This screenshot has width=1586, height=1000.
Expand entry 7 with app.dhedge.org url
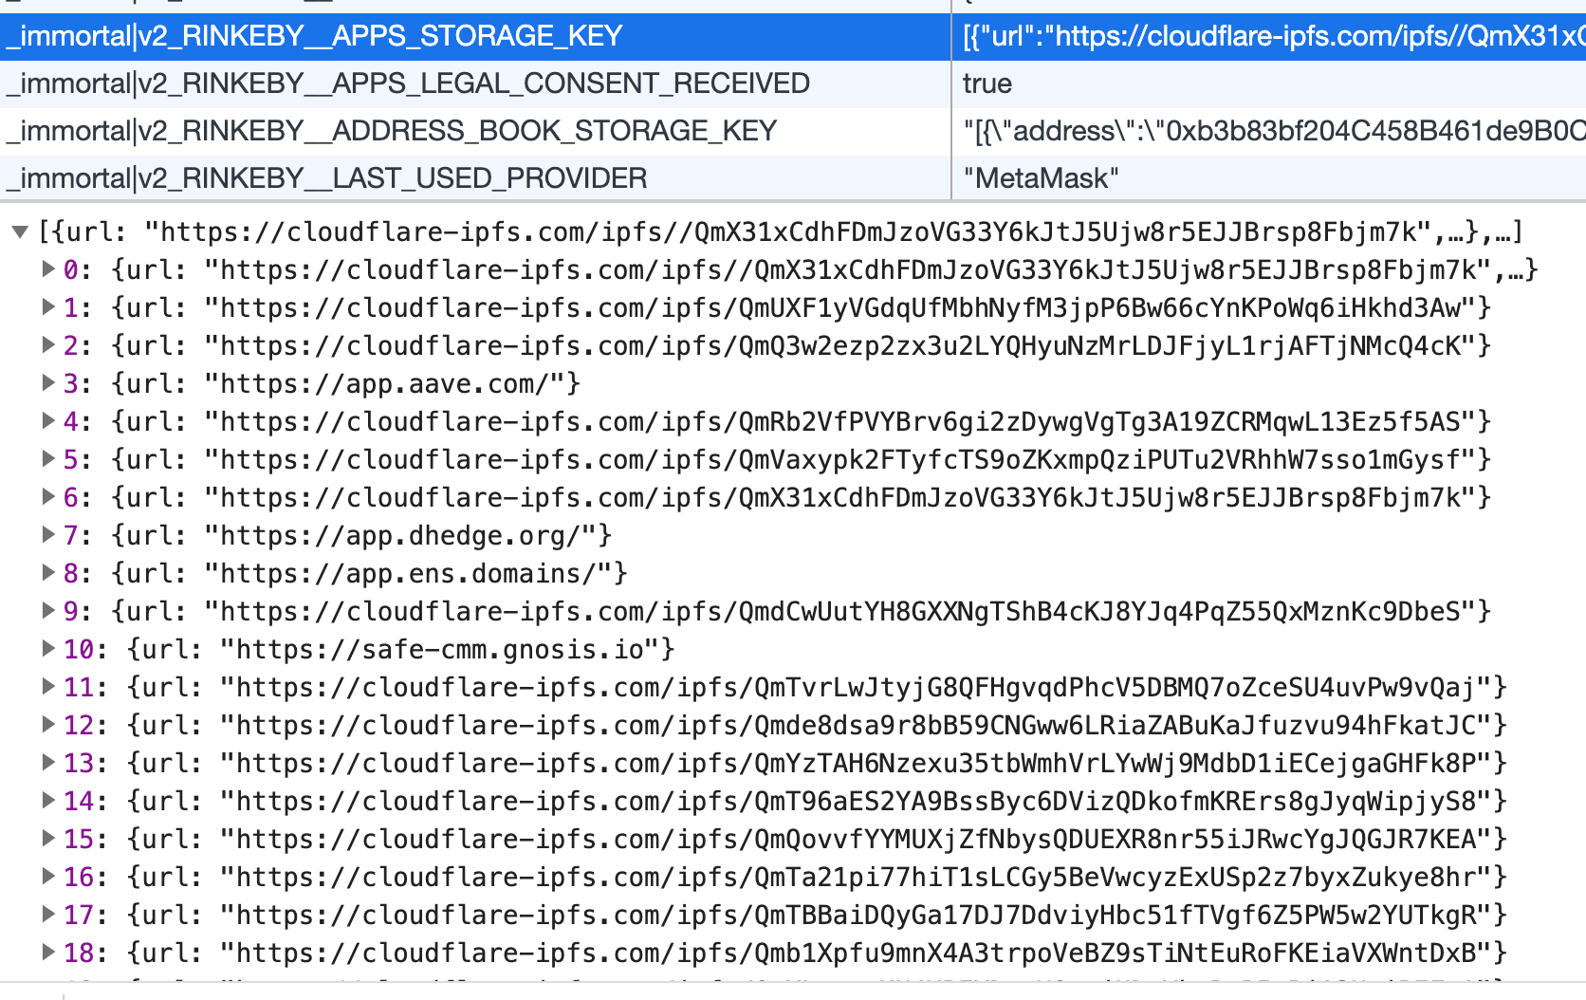pos(47,535)
